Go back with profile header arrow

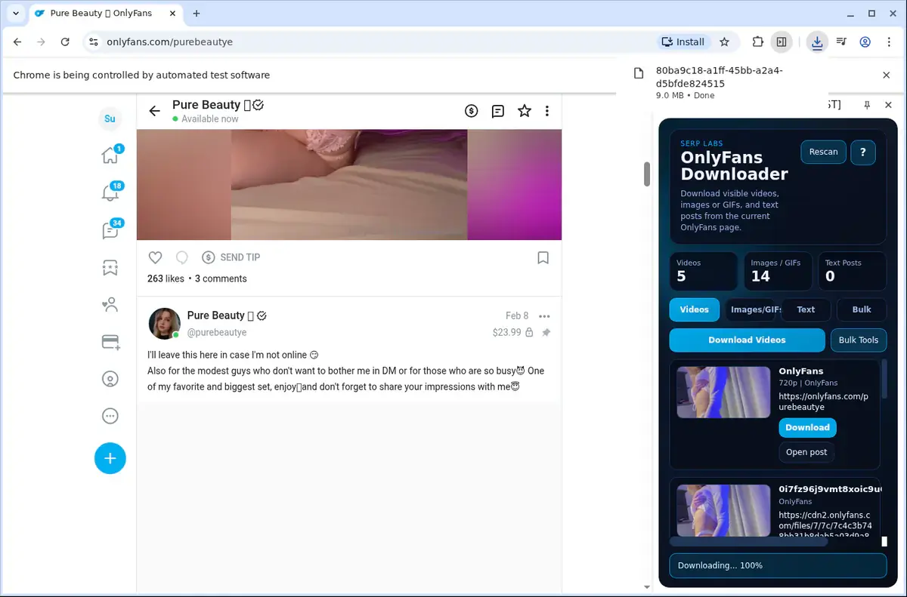(155, 111)
